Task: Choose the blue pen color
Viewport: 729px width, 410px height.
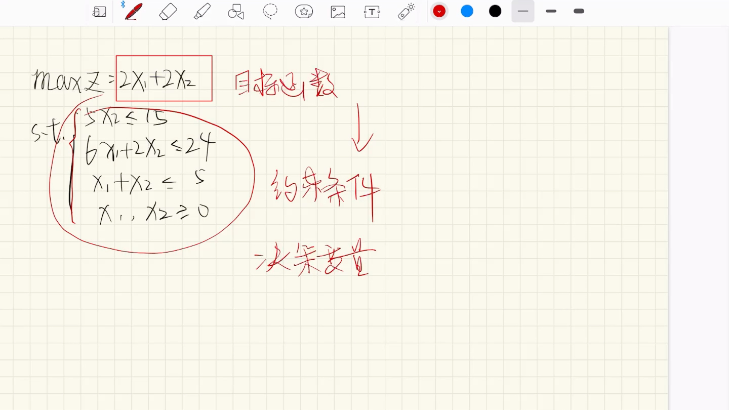Action: tap(467, 11)
